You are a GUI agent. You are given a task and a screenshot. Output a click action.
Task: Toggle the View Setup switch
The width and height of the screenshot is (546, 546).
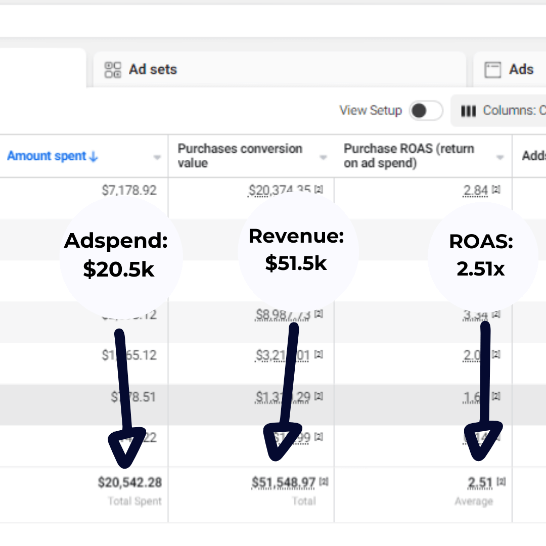point(425,111)
